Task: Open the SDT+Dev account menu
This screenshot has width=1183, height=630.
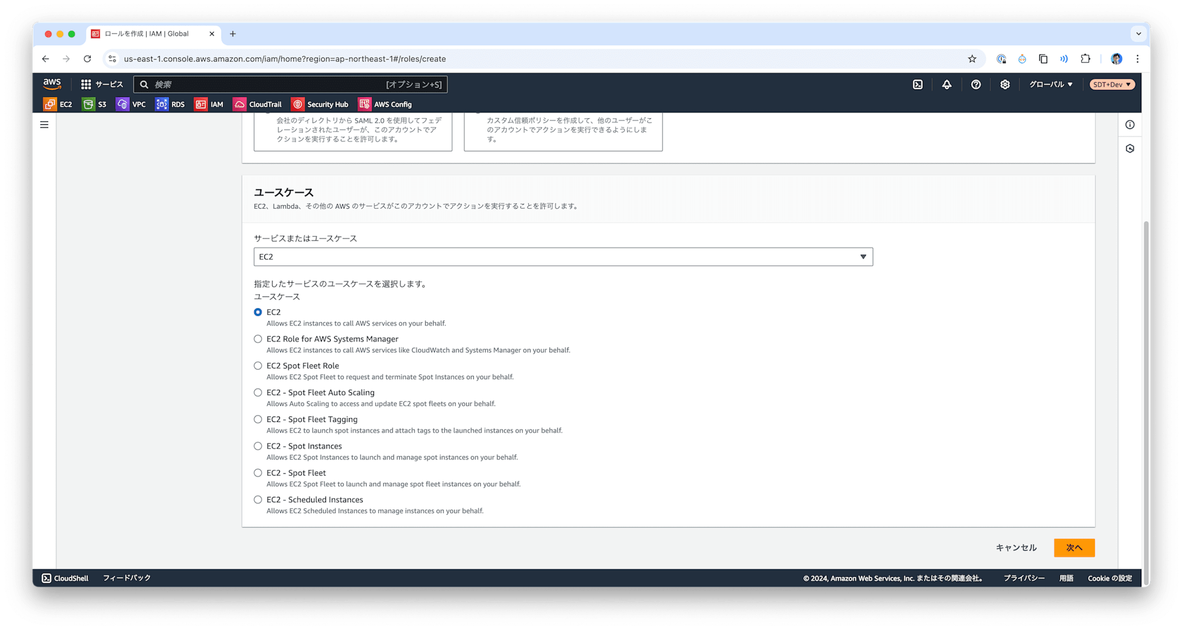Action: pyautogui.click(x=1112, y=85)
